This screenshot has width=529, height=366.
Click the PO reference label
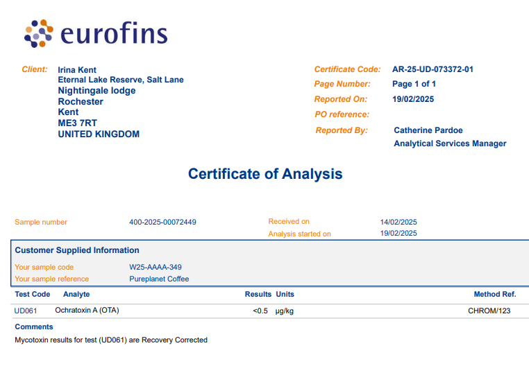click(x=342, y=114)
